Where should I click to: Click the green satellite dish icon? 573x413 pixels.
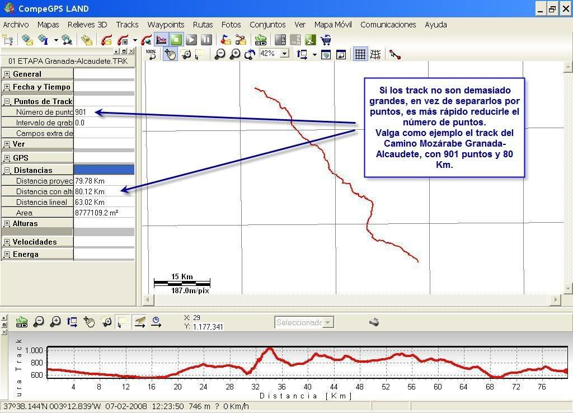click(310, 40)
